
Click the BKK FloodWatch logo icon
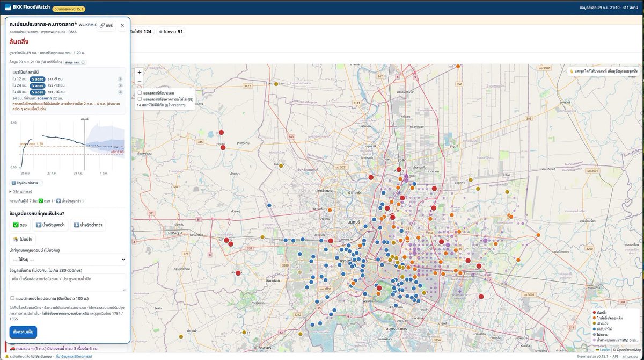(8, 7)
